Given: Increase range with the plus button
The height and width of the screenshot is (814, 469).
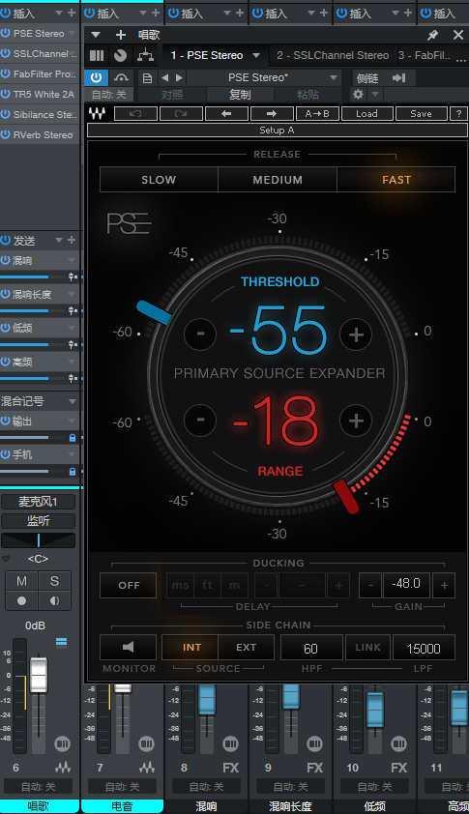Looking at the screenshot, I should [x=356, y=420].
